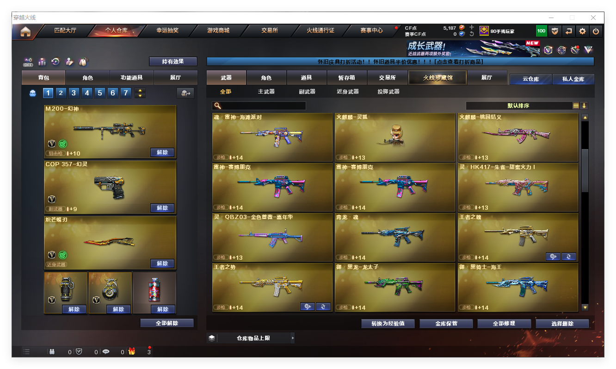Toggle the OFF switch above backpack tabs
616x369 pixels.
[28, 62]
